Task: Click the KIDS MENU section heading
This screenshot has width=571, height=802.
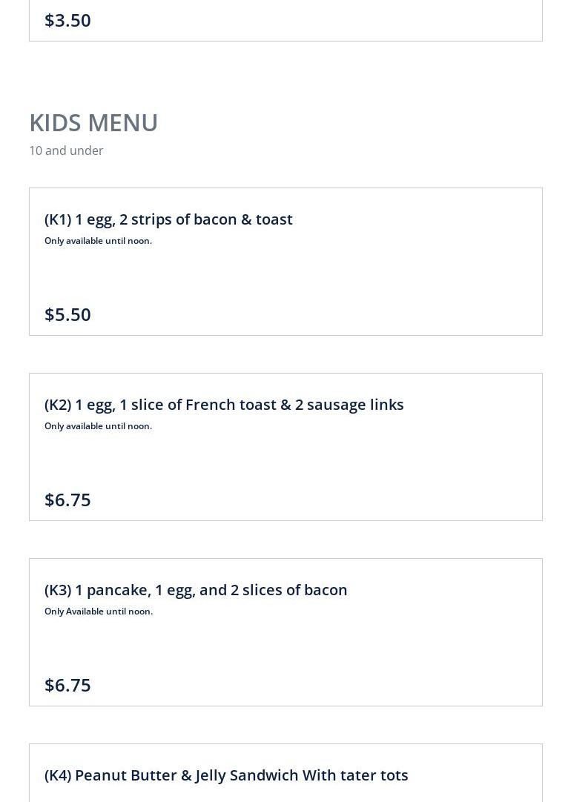Action: pyautogui.click(x=93, y=122)
